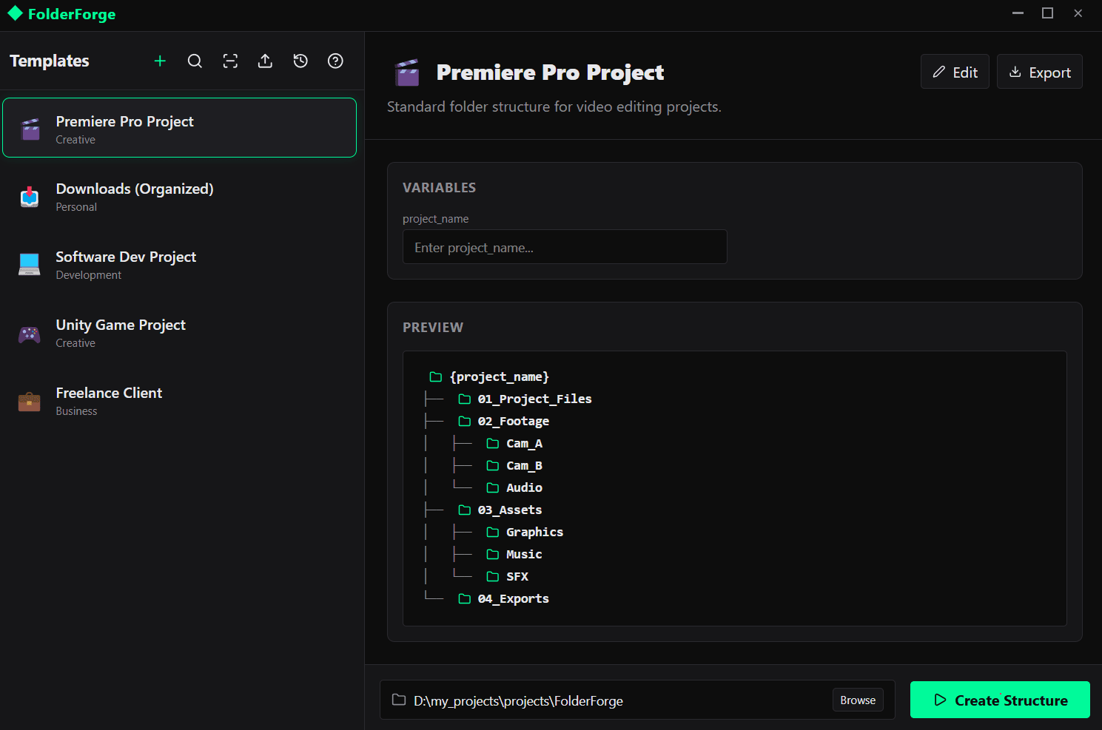1102x730 pixels.
Task: Click folder icon next to Audio
Action: [493, 488]
